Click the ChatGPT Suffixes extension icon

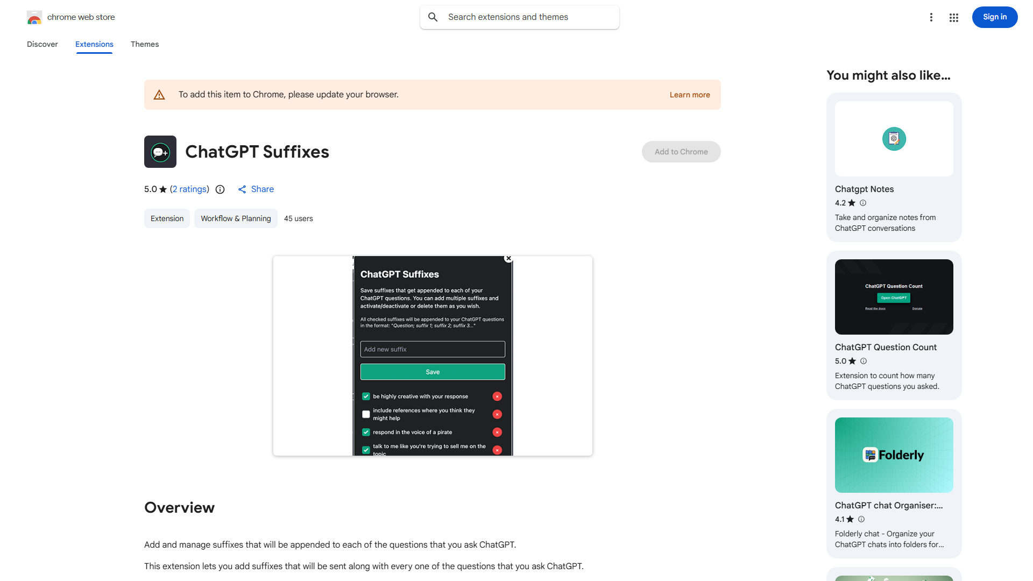[160, 152]
